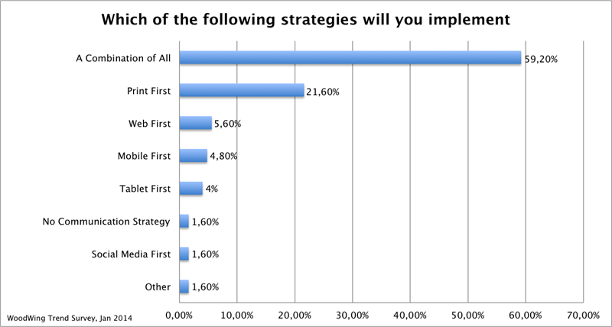Select the "Social Media First" label
This screenshot has height=327, width=612.
(x=128, y=254)
